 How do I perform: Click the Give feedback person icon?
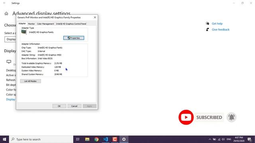(x=207, y=29)
